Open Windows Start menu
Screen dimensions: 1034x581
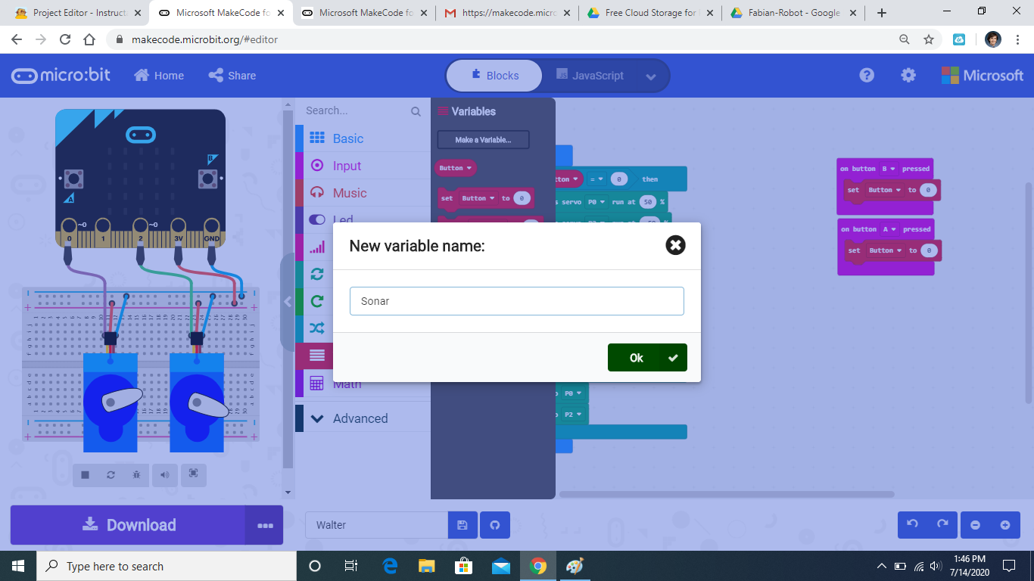click(18, 566)
